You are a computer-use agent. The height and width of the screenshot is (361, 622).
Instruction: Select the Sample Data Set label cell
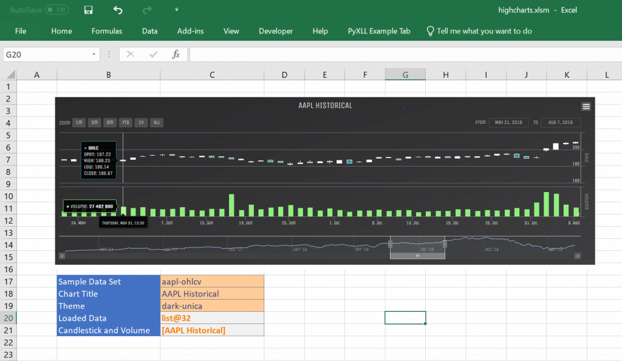pos(108,281)
